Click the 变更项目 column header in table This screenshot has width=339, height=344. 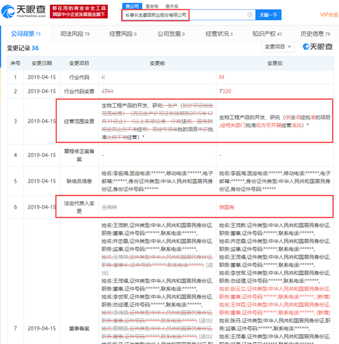coord(79,63)
